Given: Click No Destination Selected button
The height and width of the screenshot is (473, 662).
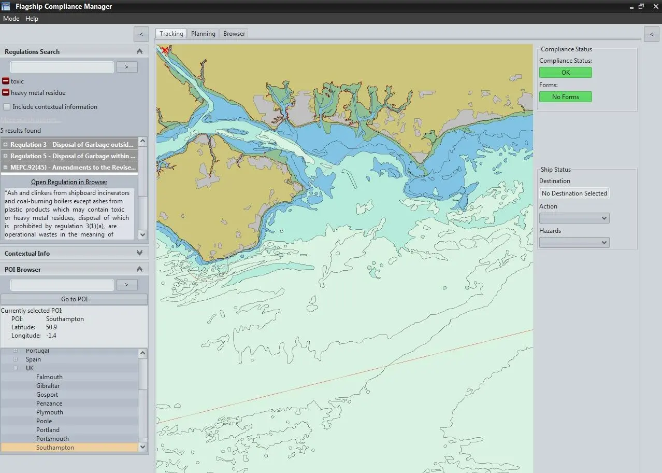Looking at the screenshot, I should 574,193.
